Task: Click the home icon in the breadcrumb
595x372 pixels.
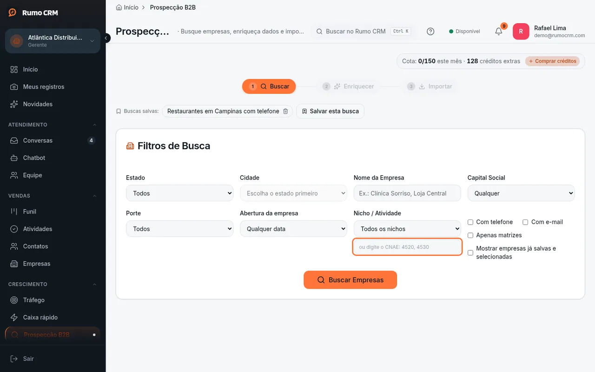Action: tap(119, 7)
